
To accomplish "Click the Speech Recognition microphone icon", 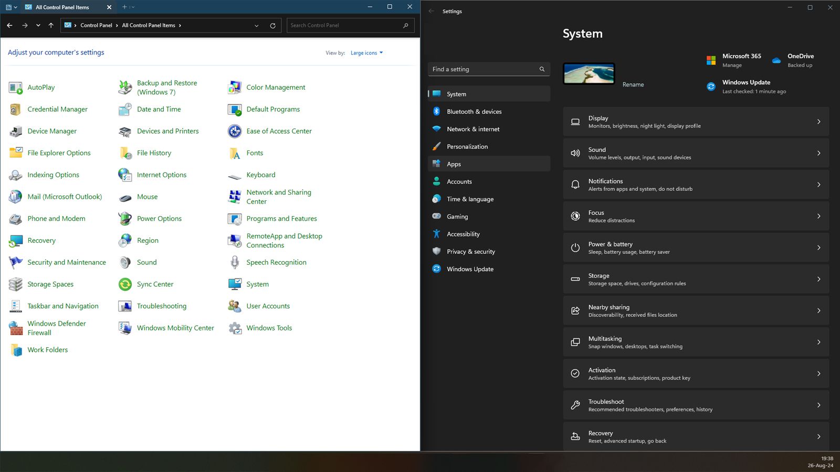I will 235,262.
